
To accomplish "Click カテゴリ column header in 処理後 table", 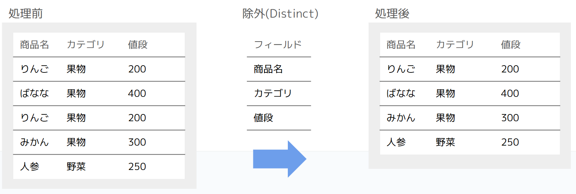I will pyautogui.click(x=455, y=44).
